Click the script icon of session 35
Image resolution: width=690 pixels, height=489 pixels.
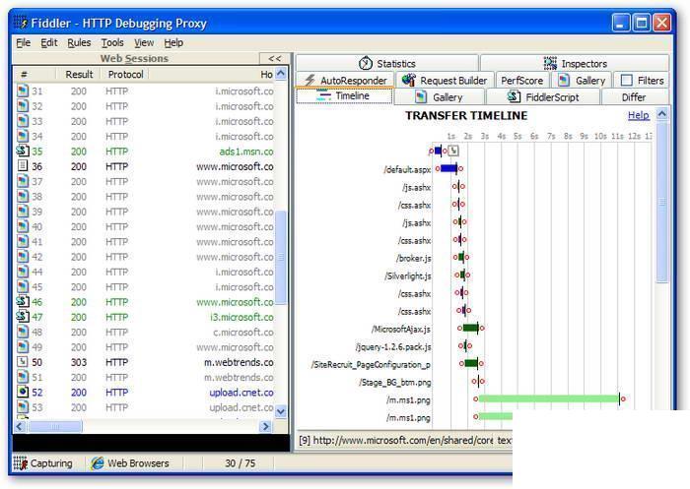[x=23, y=152]
